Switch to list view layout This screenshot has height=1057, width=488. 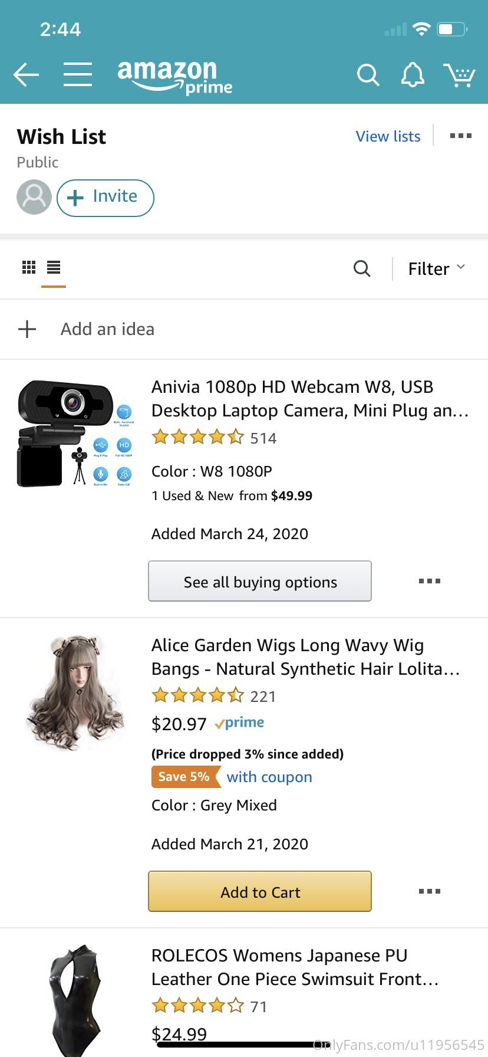click(x=54, y=267)
